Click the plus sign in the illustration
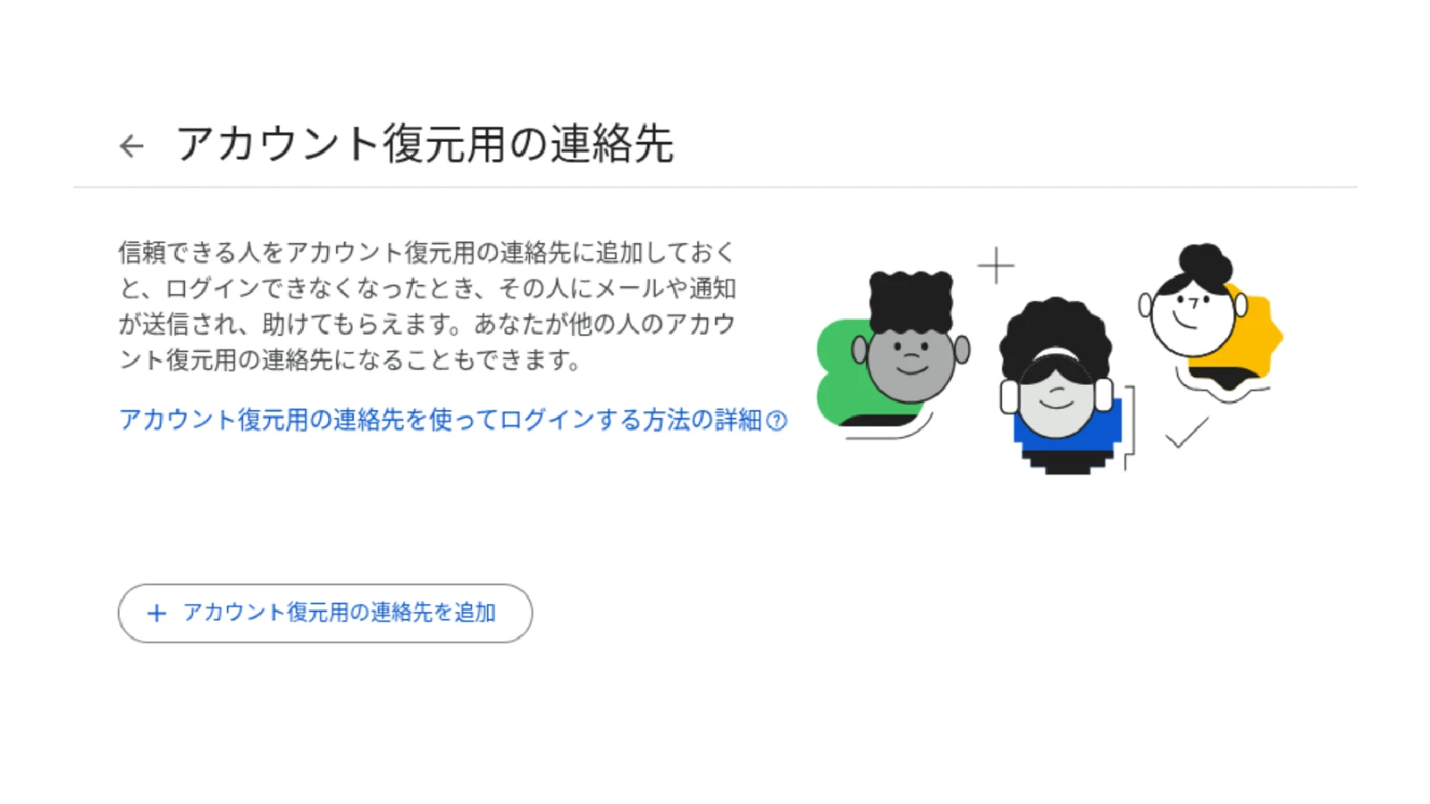The image size is (1430, 804). [996, 265]
